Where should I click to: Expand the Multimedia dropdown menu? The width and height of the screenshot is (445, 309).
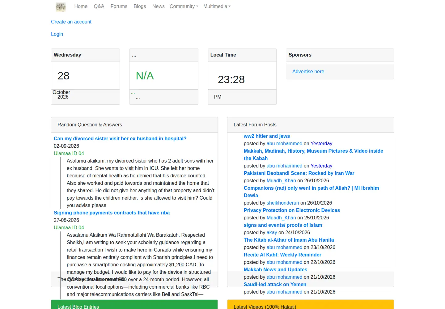217,6
